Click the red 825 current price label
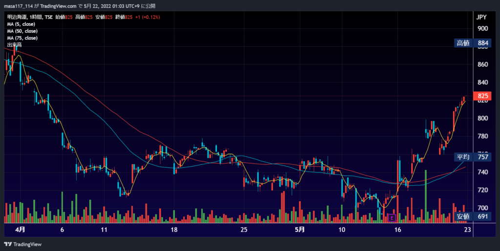The height and width of the screenshot is (251, 500). pos(482,96)
